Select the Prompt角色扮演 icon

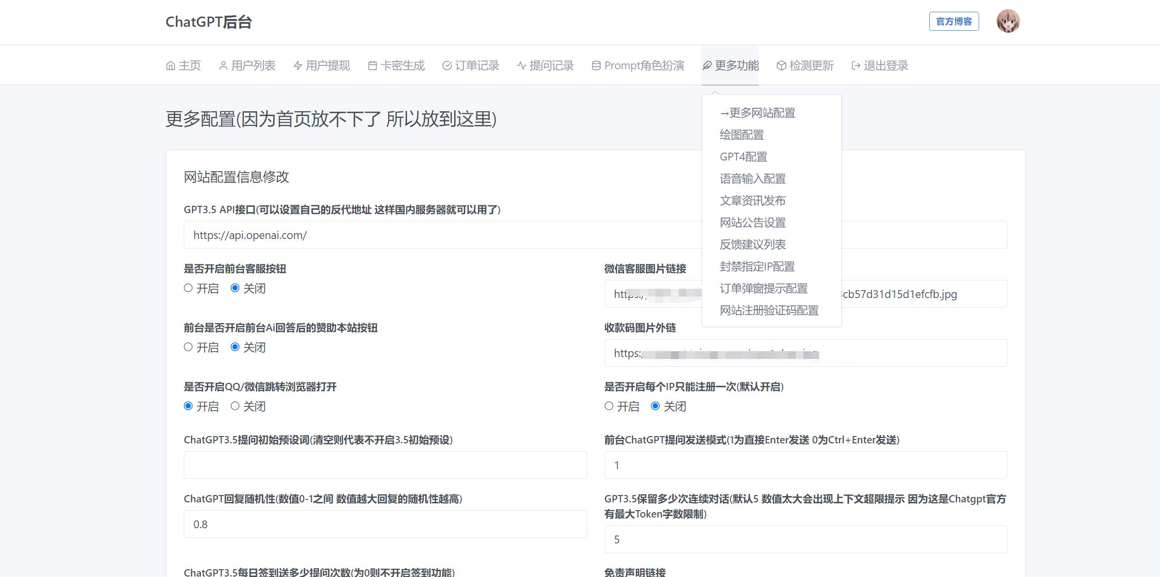tap(595, 65)
